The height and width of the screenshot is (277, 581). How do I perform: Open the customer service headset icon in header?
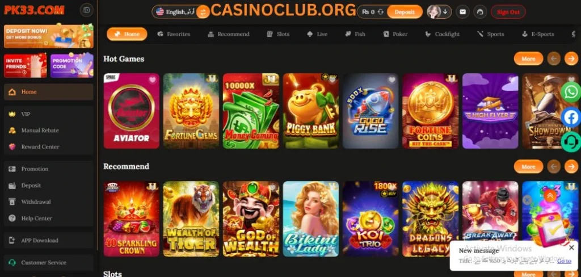[x=480, y=12]
